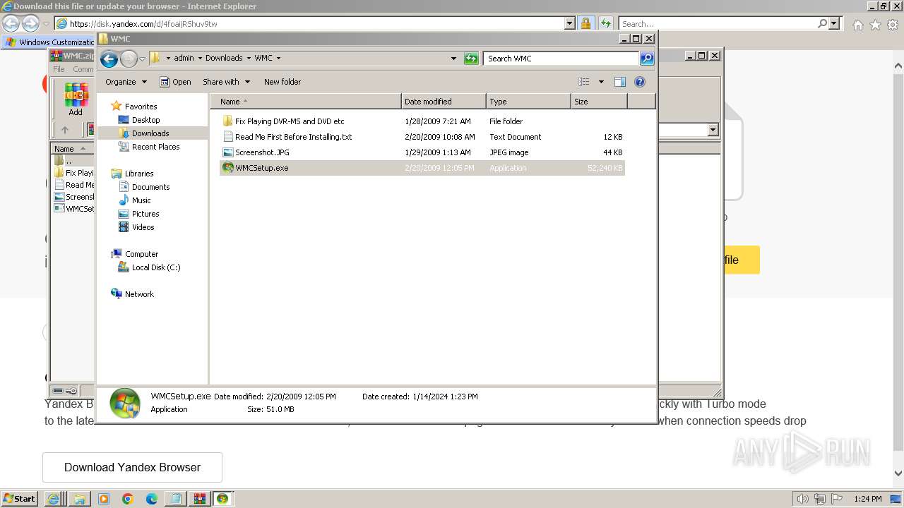Click the search magnifier icon in Explorer
Screen dimensions: 904x508
point(647,59)
